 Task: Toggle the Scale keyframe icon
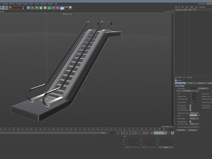159,133
